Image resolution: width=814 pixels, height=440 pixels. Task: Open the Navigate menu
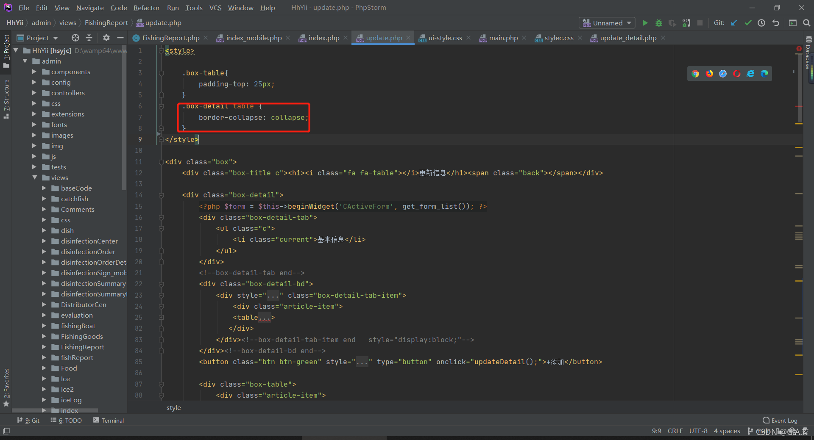(x=90, y=8)
